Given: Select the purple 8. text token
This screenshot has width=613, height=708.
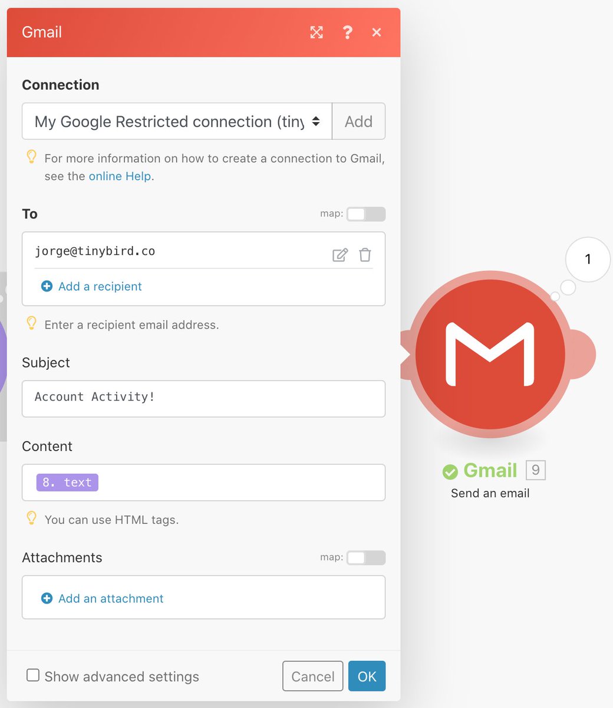Looking at the screenshot, I should click(x=67, y=482).
